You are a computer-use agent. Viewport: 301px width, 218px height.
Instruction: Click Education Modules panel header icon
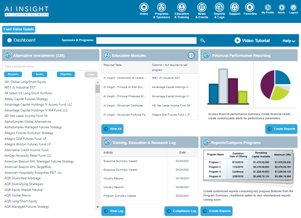(107, 55)
